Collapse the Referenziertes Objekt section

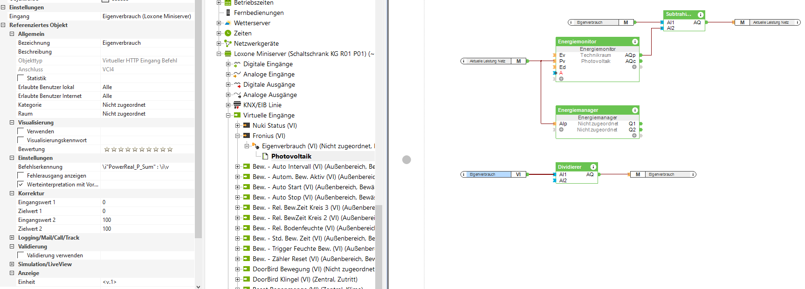[x=3, y=25]
